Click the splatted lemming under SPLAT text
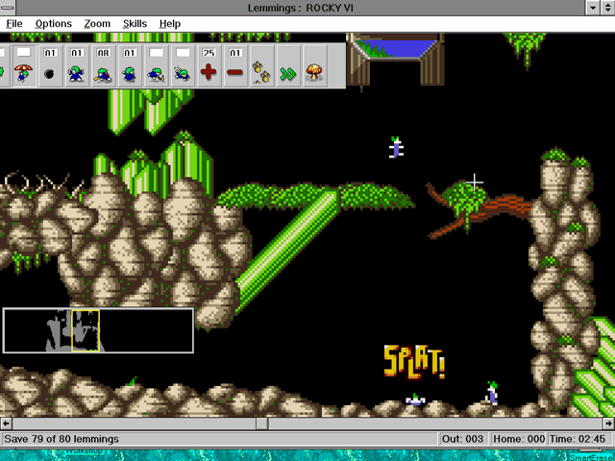 pos(415,400)
